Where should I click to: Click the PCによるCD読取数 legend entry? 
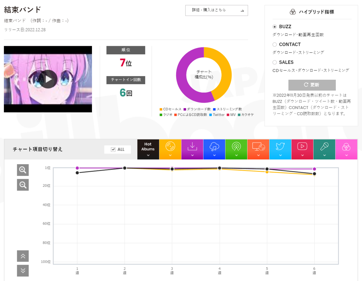click(x=191, y=115)
